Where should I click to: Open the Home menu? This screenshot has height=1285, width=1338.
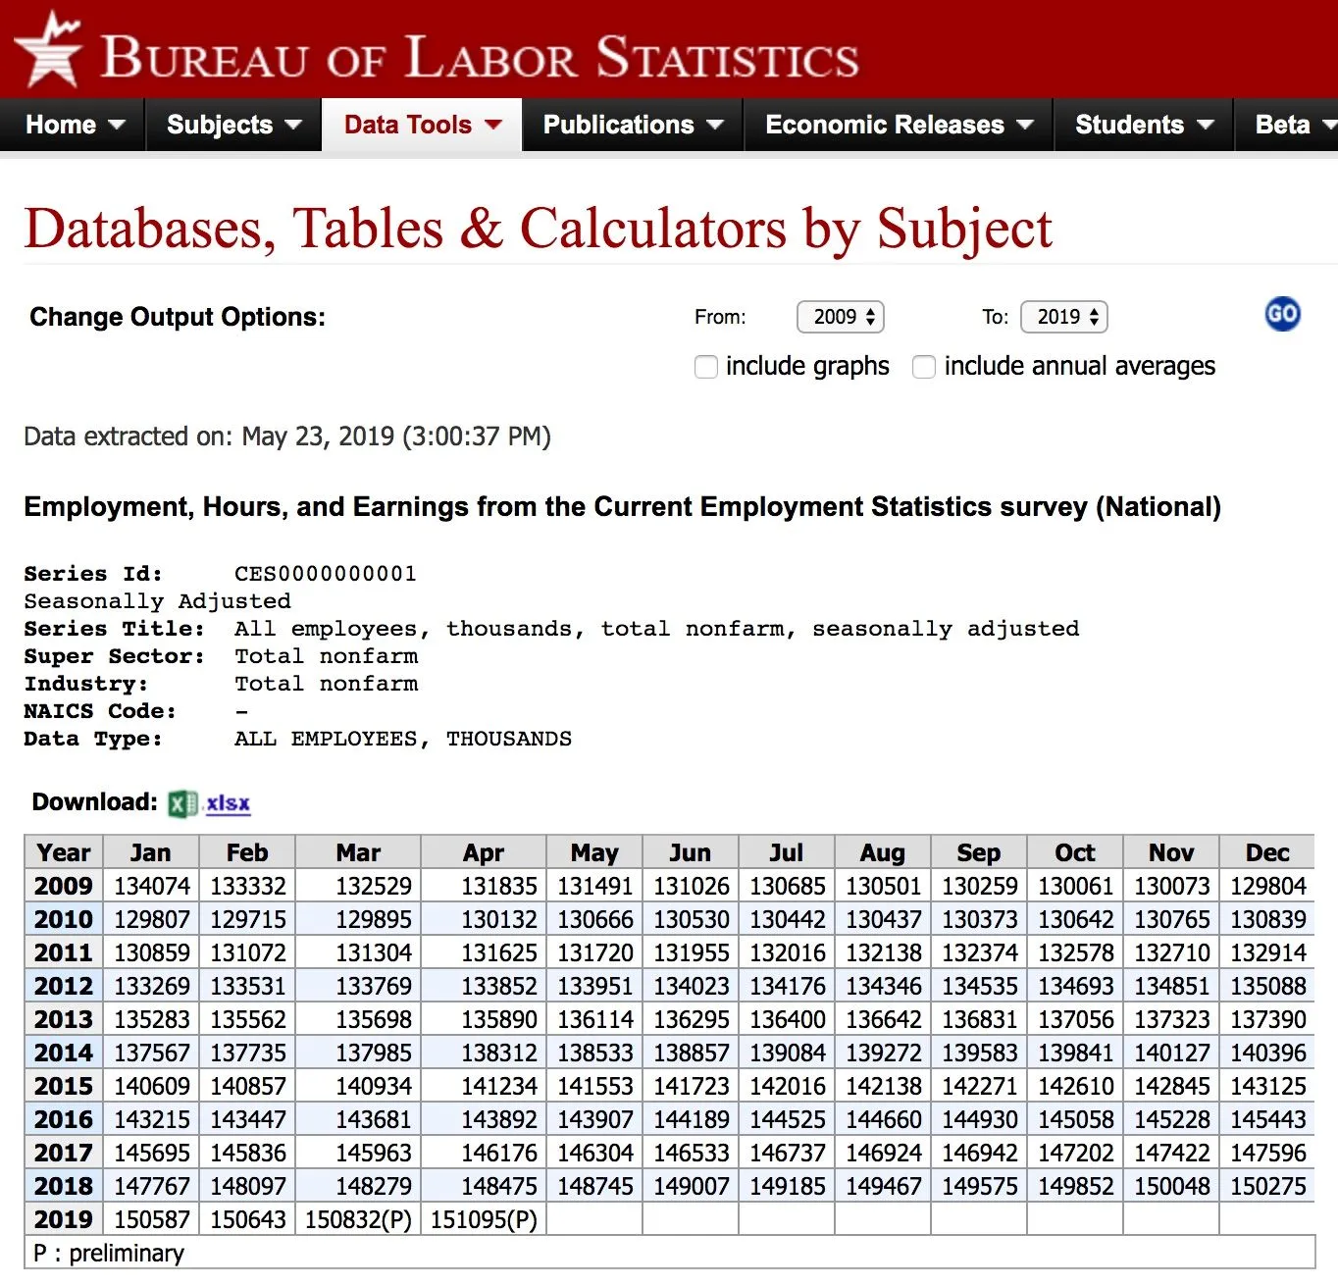75,125
